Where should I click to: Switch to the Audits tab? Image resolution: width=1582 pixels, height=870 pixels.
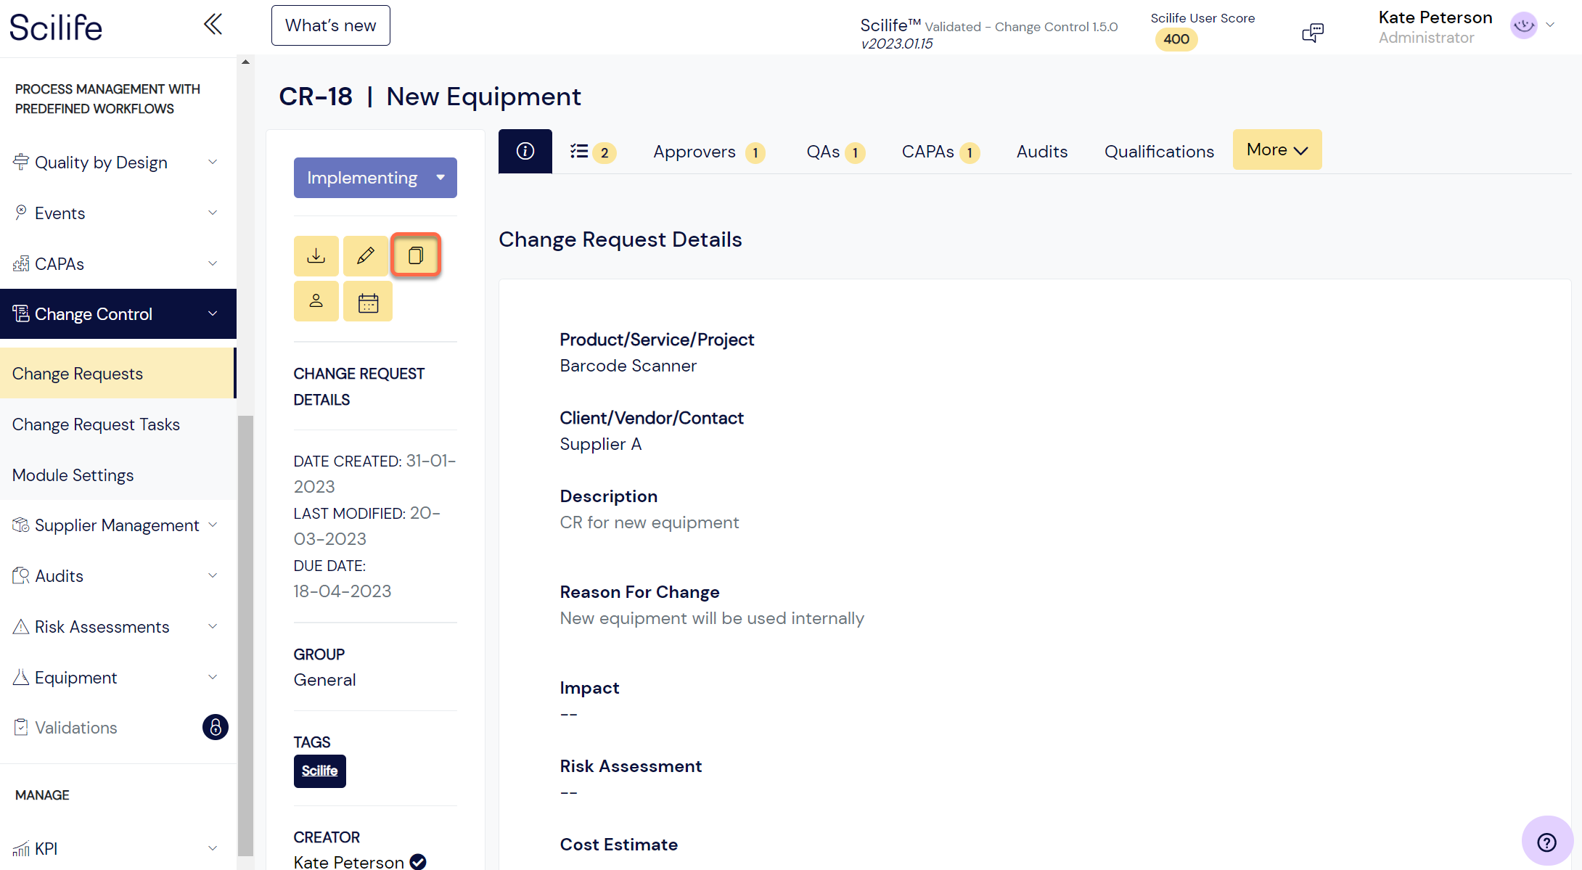click(1042, 152)
